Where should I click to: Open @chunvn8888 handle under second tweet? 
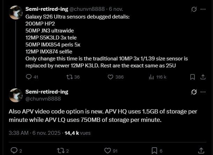click(x=43, y=98)
